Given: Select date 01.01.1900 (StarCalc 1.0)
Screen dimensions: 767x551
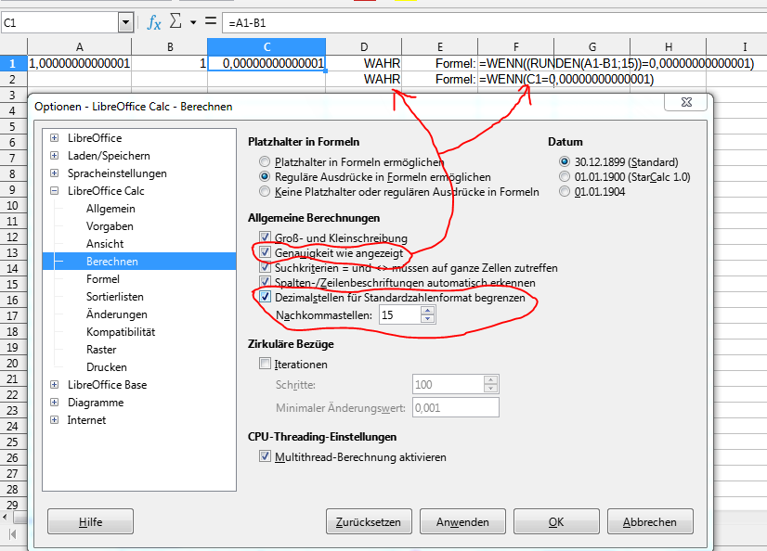Looking at the screenshot, I should coord(565,177).
